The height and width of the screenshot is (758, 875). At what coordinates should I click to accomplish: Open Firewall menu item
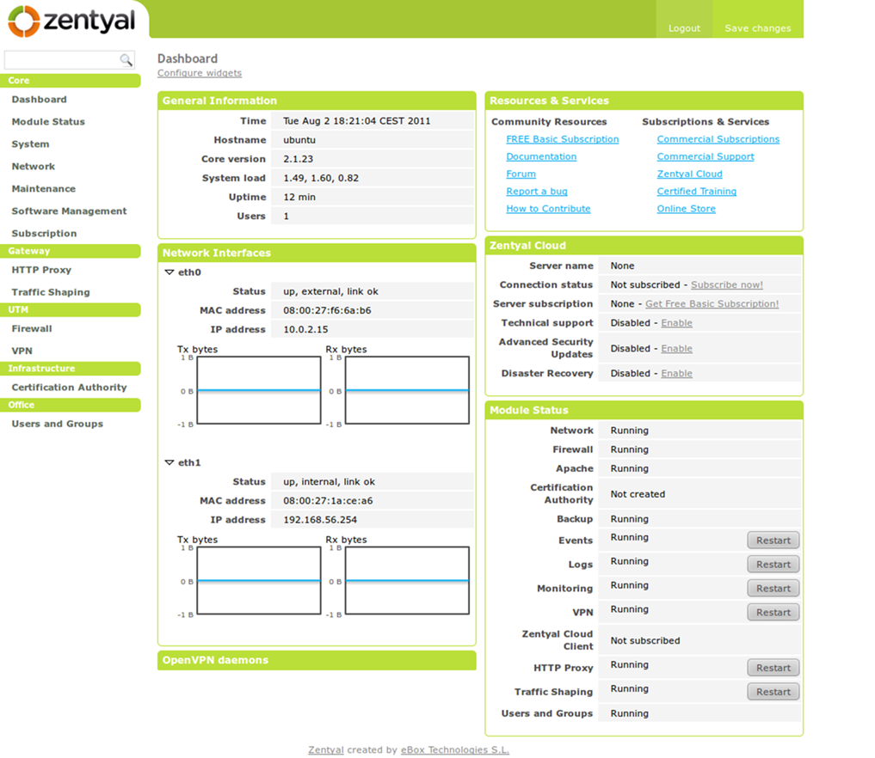32,329
